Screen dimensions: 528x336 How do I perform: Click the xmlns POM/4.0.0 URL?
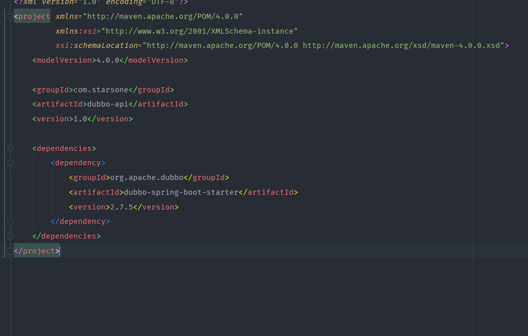tap(163, 16)
